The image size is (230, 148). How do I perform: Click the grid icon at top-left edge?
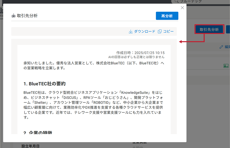(x=1, y=11)
